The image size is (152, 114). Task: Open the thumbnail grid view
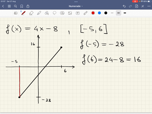pyautogui.click(x=9, y=6)
